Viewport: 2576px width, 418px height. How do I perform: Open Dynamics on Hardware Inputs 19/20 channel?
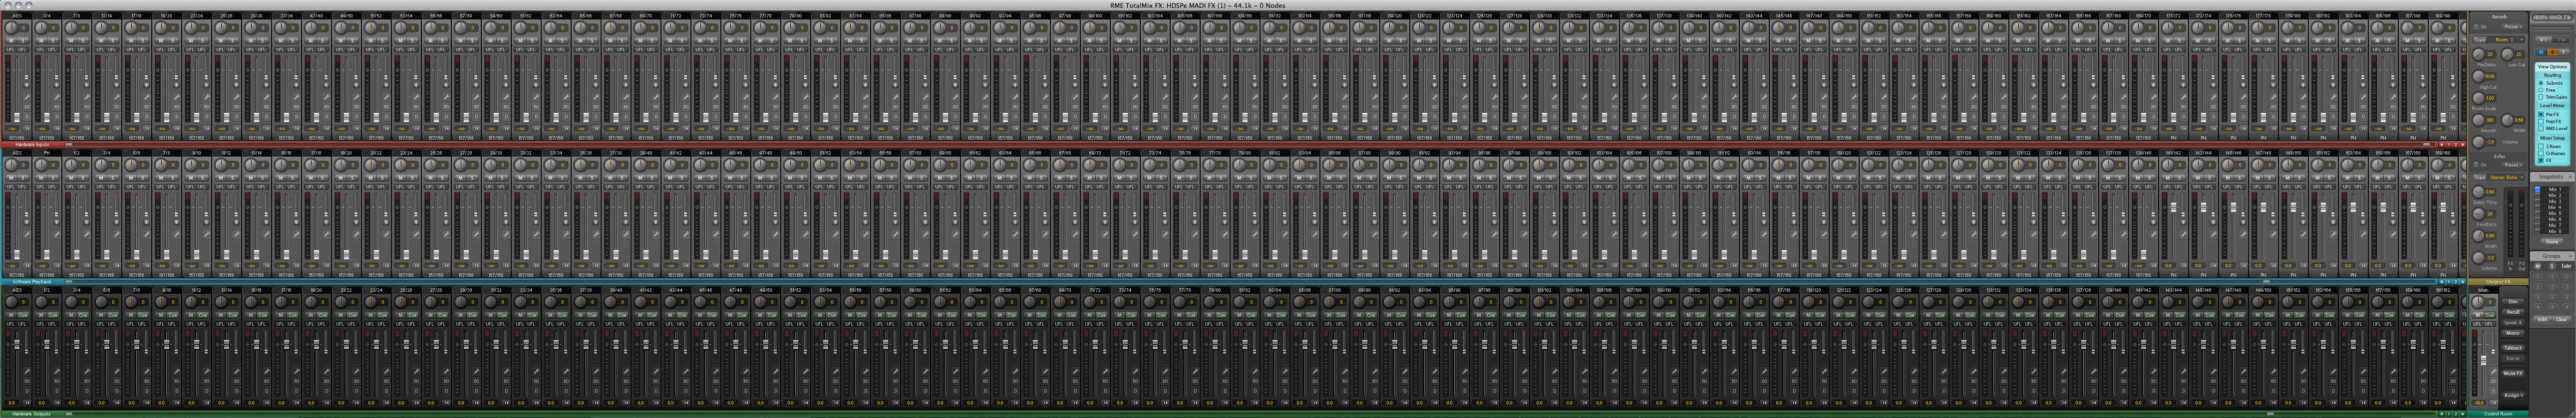177,117
